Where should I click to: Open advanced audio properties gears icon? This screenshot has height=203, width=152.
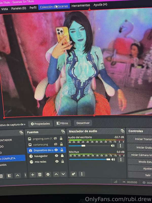(73, 174)
